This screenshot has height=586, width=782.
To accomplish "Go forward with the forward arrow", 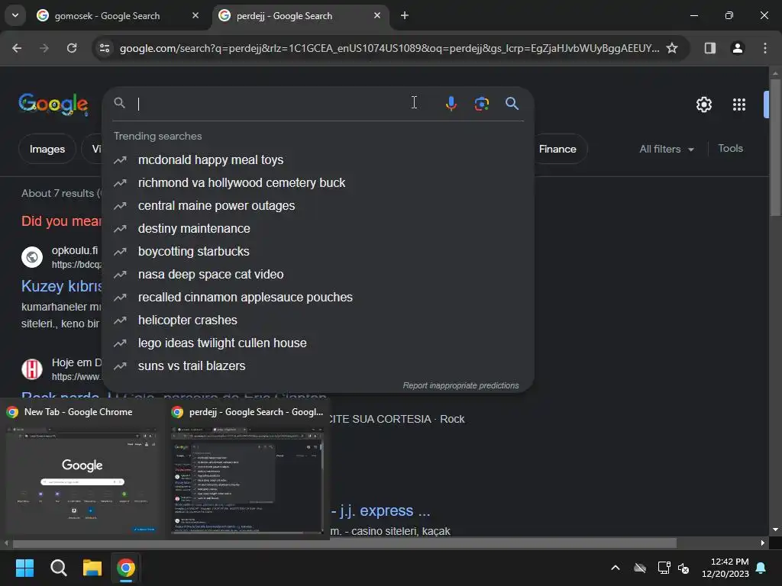I will coord(44,48).
